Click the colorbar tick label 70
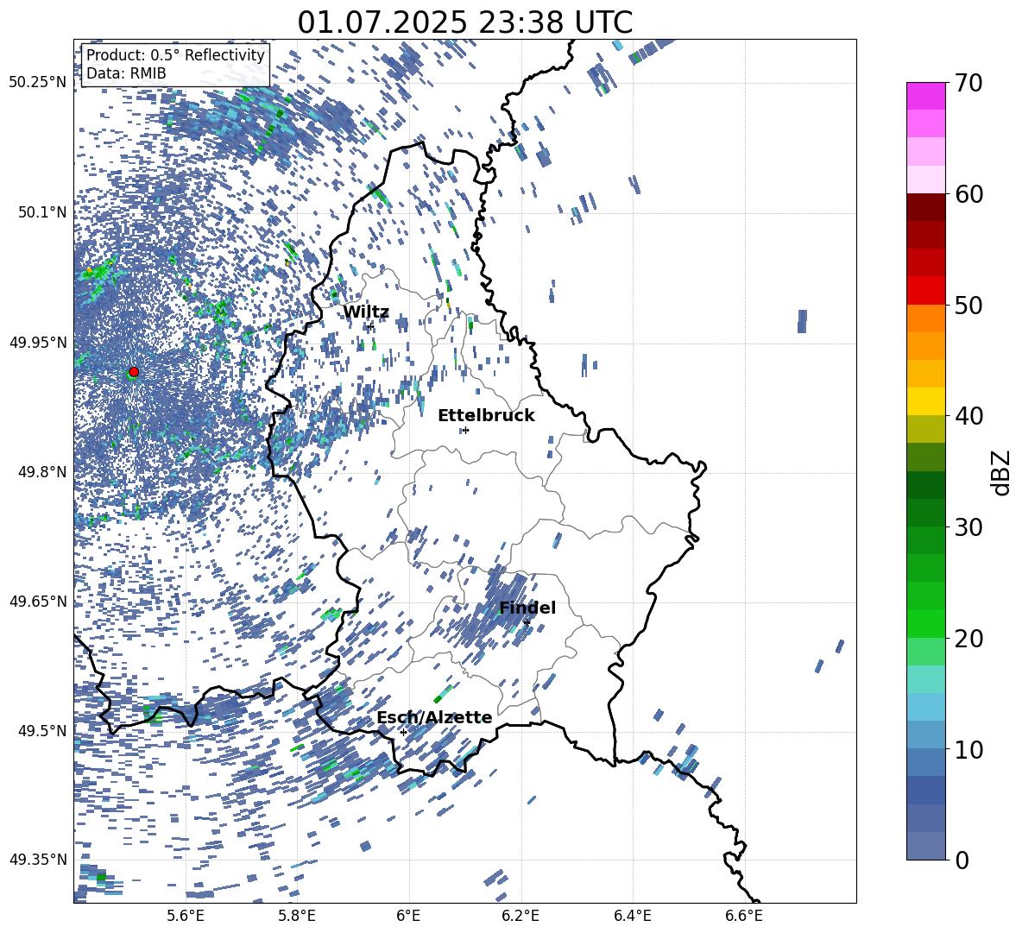Viewport: 1022px width, 933px height. click(x=968, y=84)
